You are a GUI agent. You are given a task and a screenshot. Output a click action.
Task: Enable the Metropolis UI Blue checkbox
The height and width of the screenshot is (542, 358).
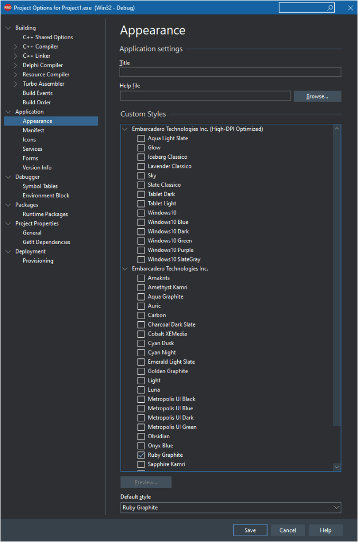[x=141, y=409]
